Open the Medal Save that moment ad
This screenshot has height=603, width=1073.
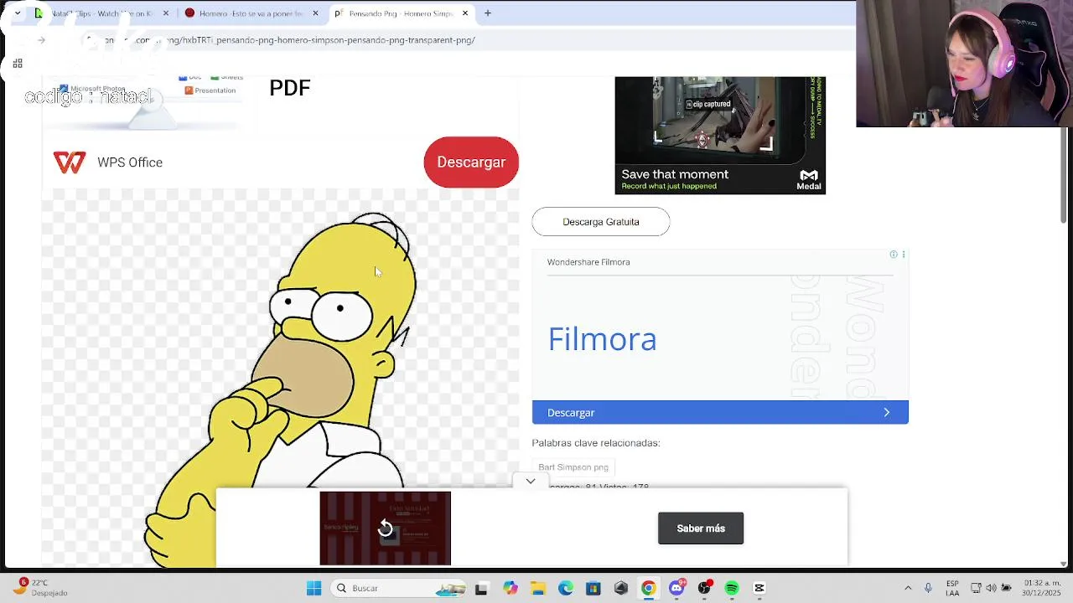pos(720,136)
